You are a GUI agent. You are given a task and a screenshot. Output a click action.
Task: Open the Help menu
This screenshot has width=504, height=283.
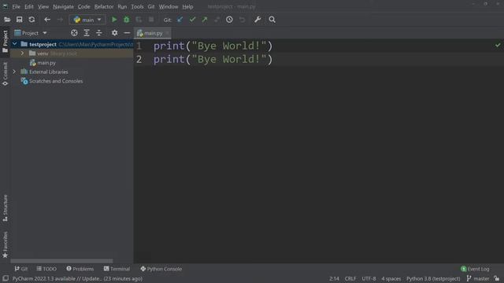coord(187,6)
